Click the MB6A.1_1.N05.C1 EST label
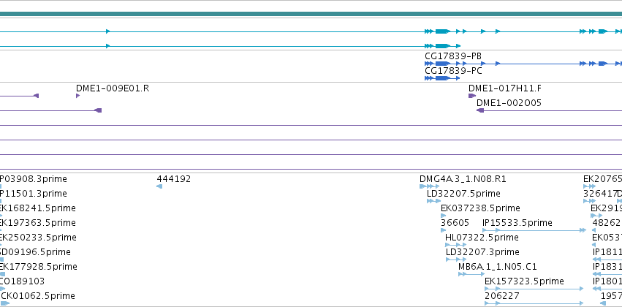Screen dimensions: 622x307 [x=498, y=267]
